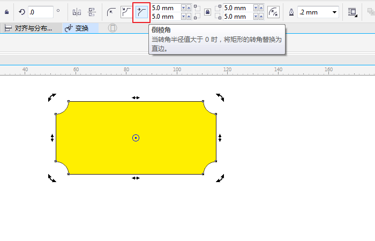375x241 pixels.
Task: Toggle the edit corners together lock
Action: pyautogui.click(x=207, y=12)
